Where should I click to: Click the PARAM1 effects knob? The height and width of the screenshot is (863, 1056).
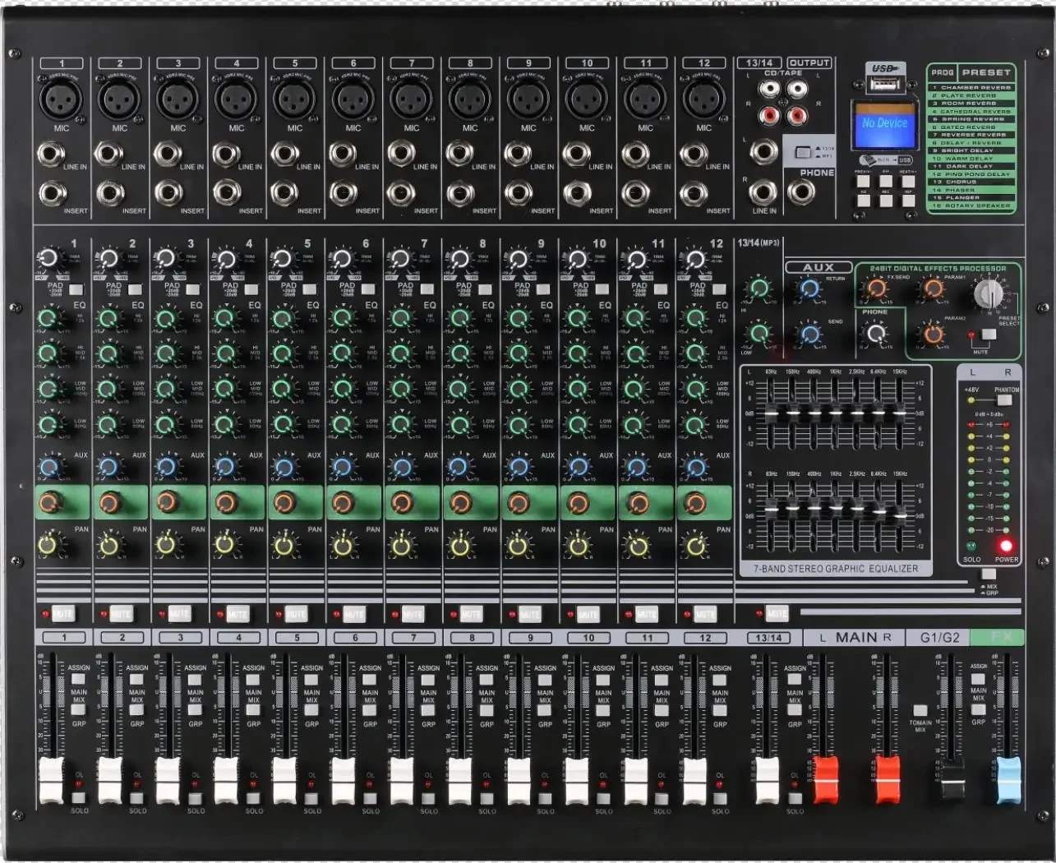point(932,287)
